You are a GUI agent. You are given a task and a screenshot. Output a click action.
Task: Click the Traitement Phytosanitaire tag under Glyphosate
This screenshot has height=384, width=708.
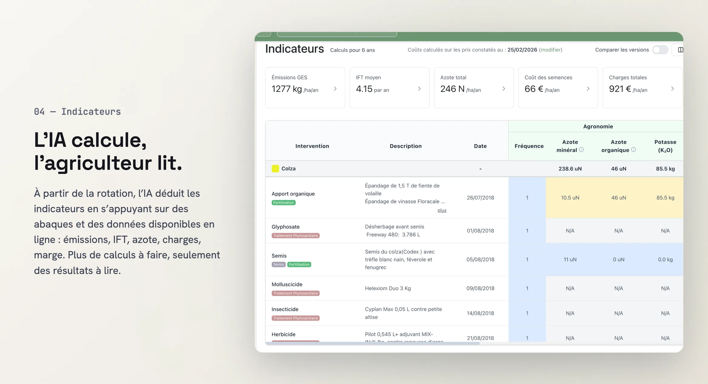296,236
